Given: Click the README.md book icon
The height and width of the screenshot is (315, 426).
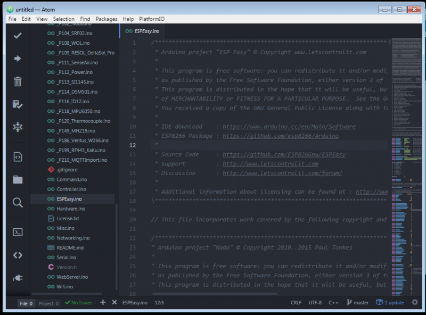Looking at the screenshot, I should click(51, 247).
